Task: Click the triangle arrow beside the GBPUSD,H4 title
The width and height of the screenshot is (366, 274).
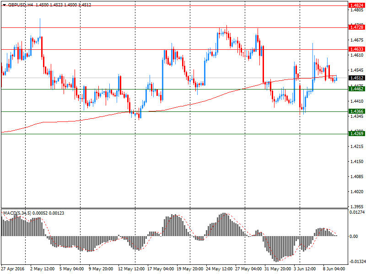Action: coord(4,5)
